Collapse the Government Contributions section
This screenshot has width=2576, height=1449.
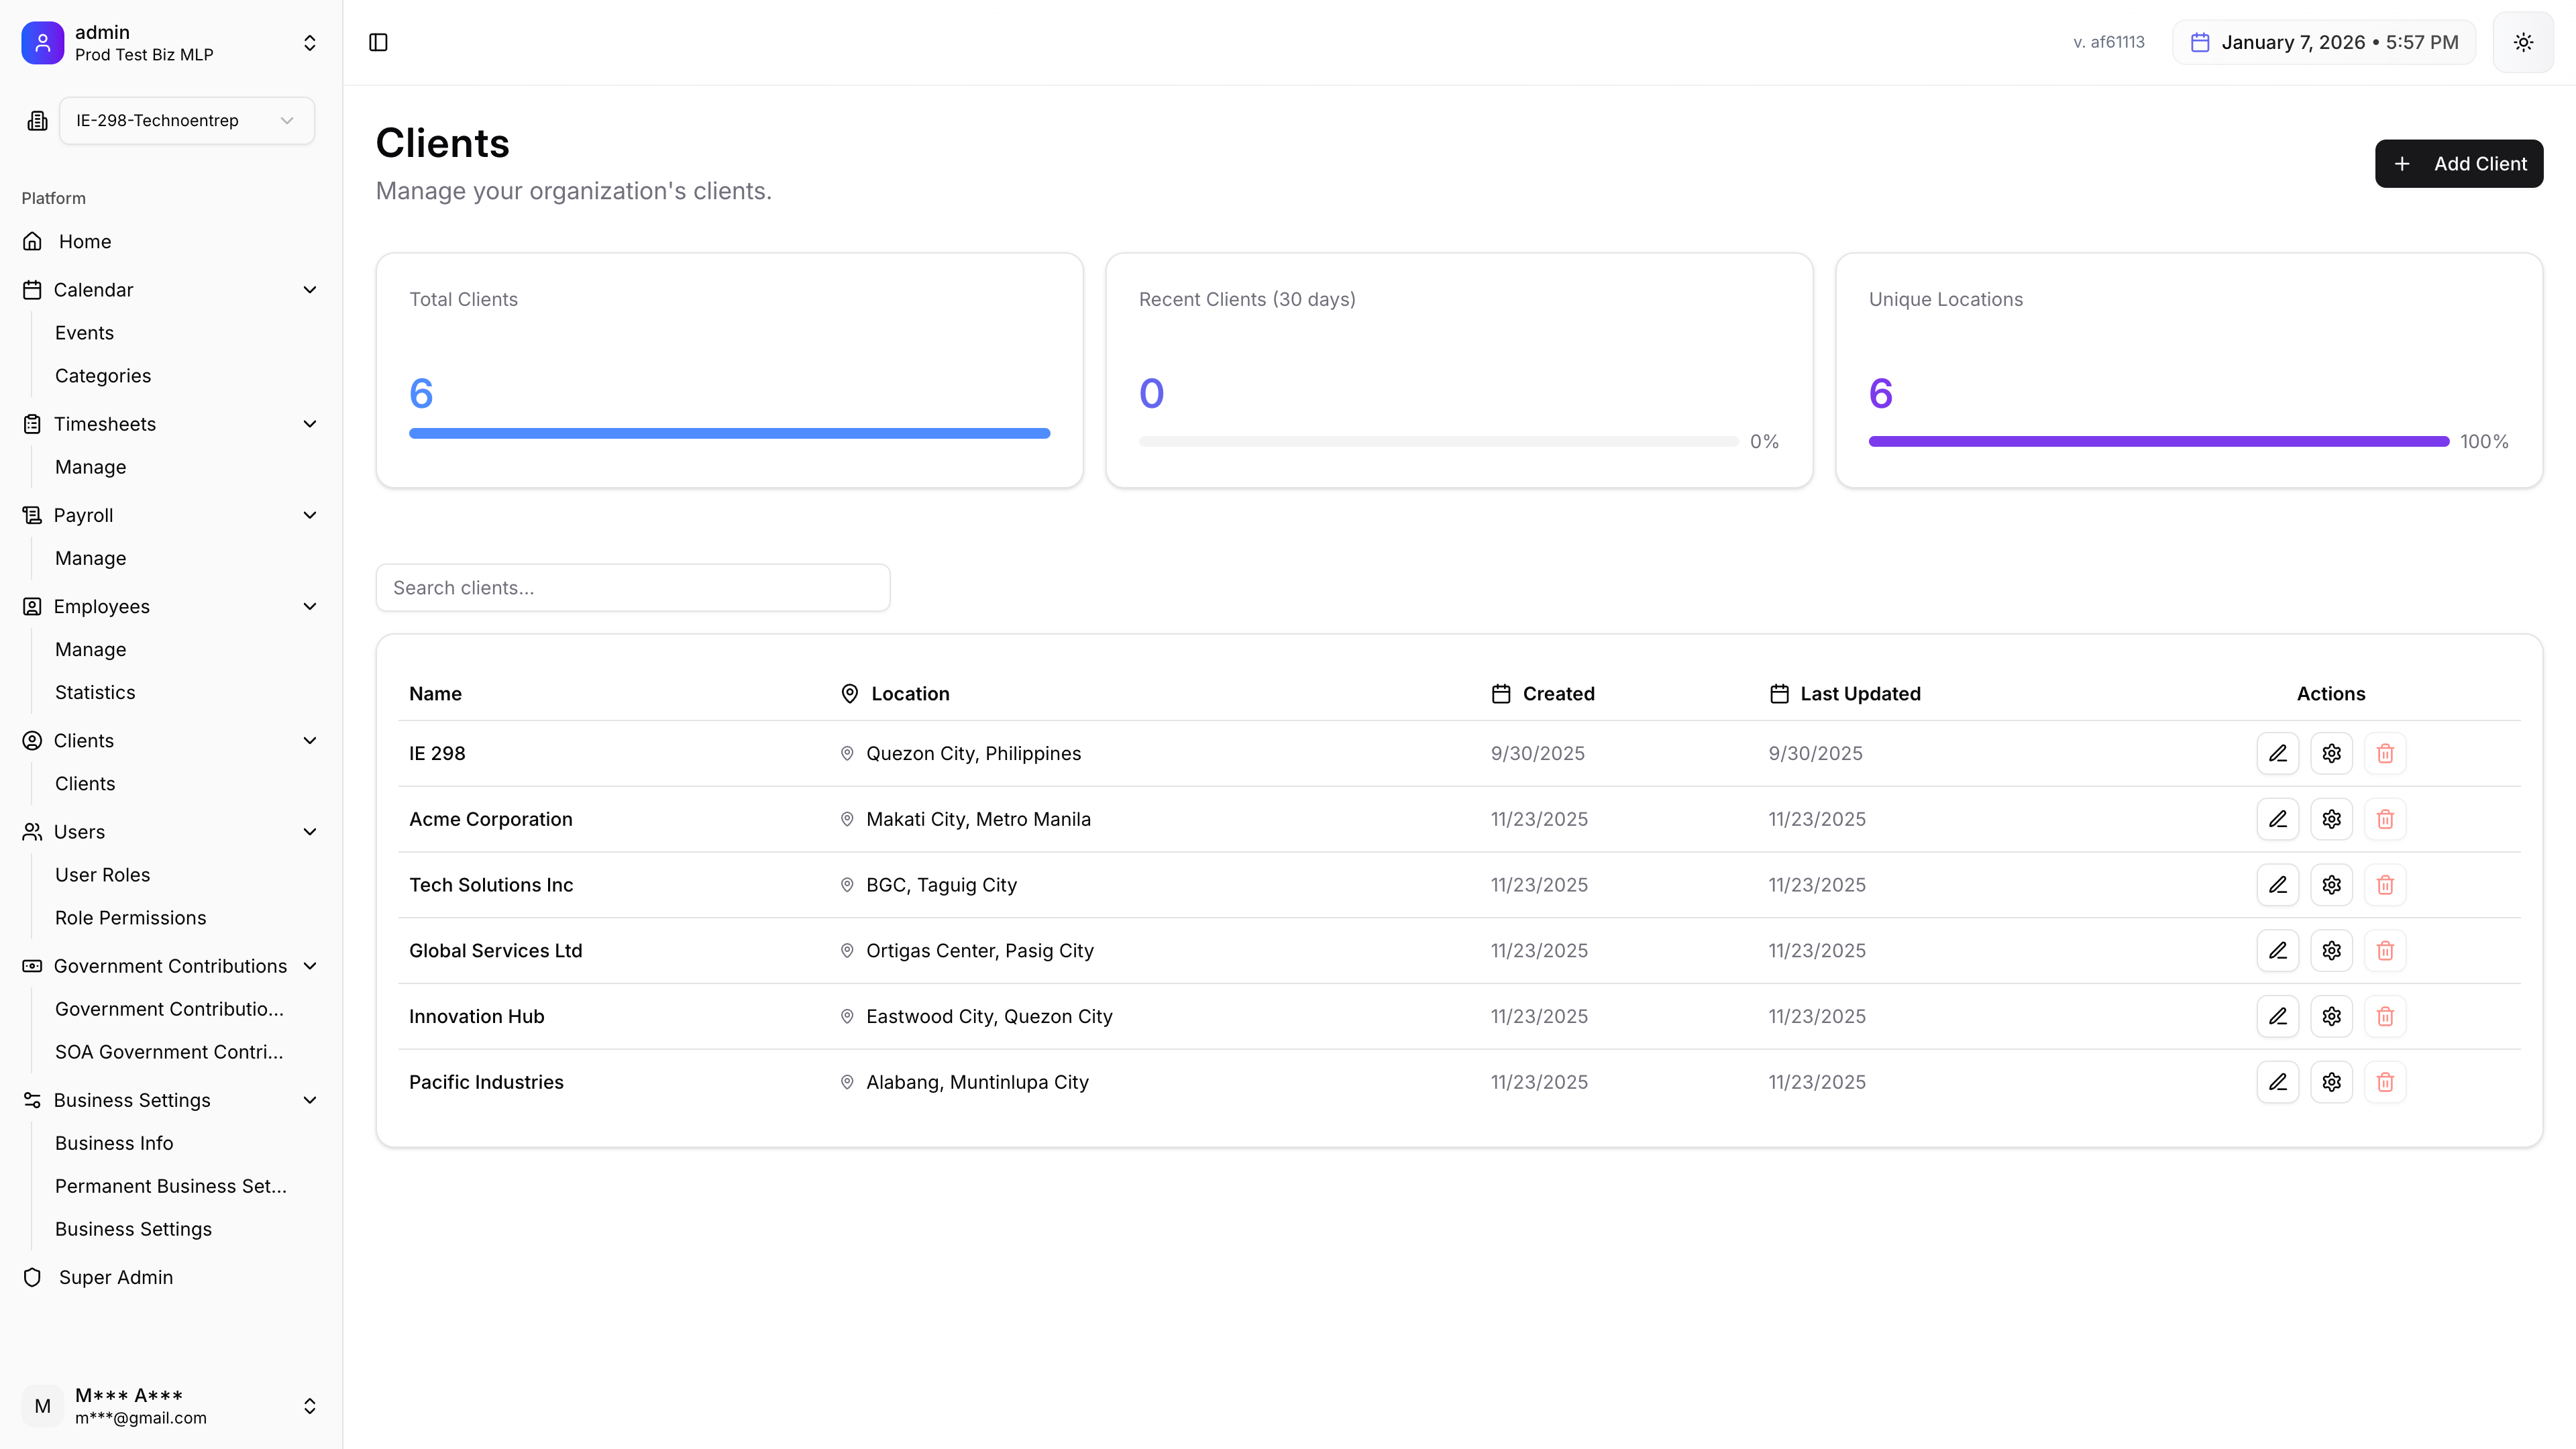pyautogui.click(x=309, y=966)
